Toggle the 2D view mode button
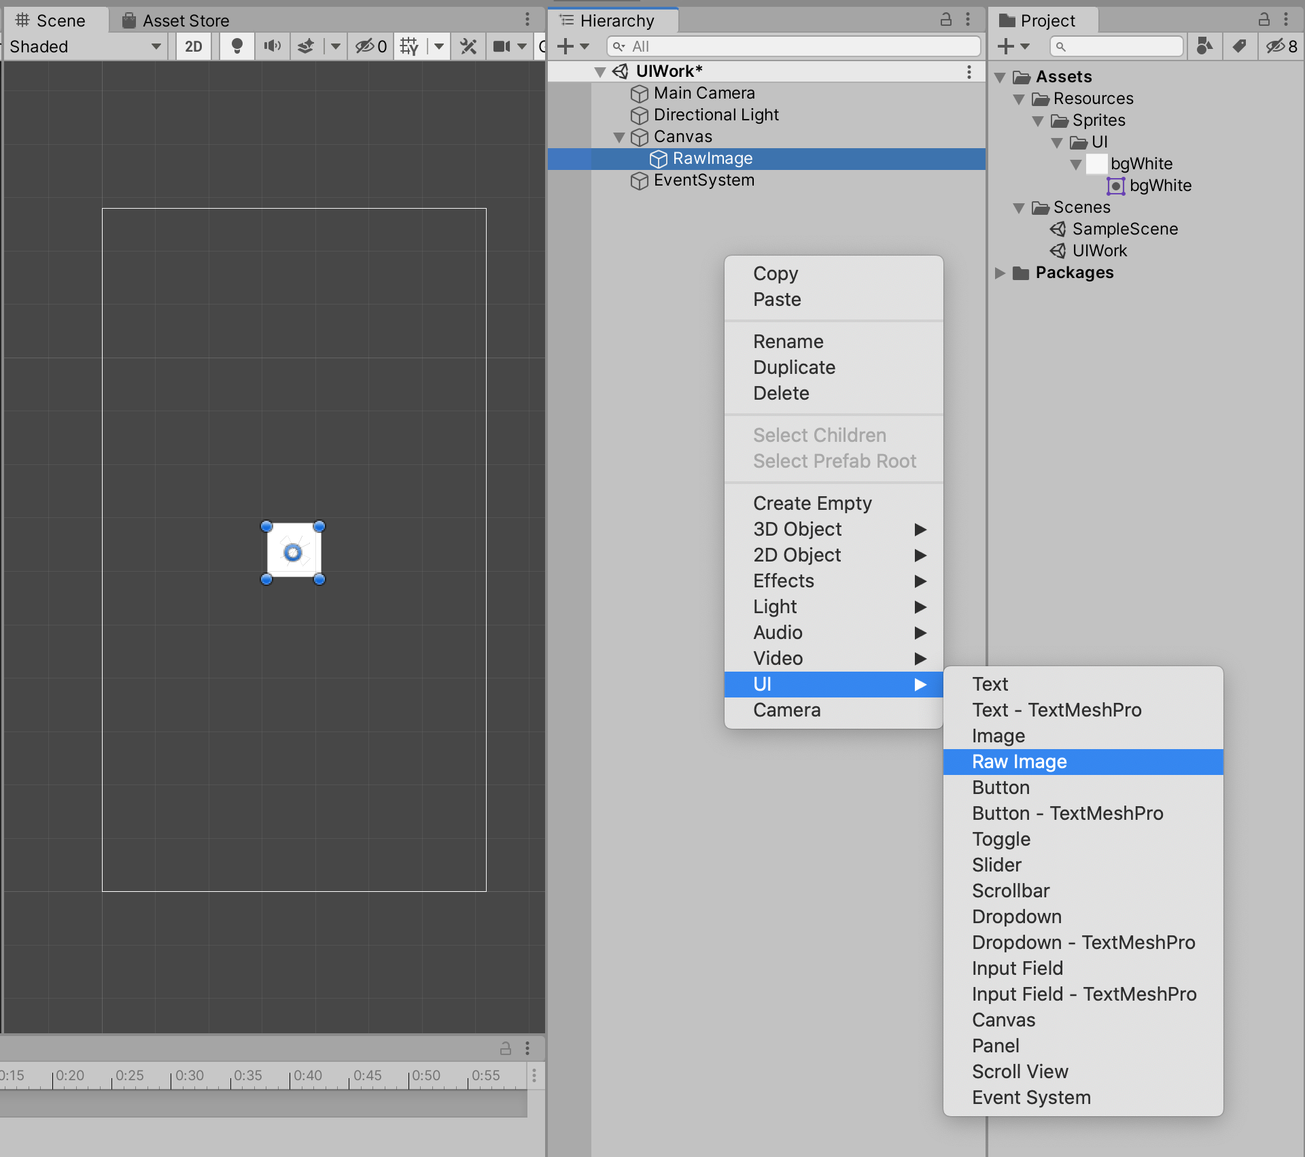This screenshot has width=1305, height=1157. [194, 46]
